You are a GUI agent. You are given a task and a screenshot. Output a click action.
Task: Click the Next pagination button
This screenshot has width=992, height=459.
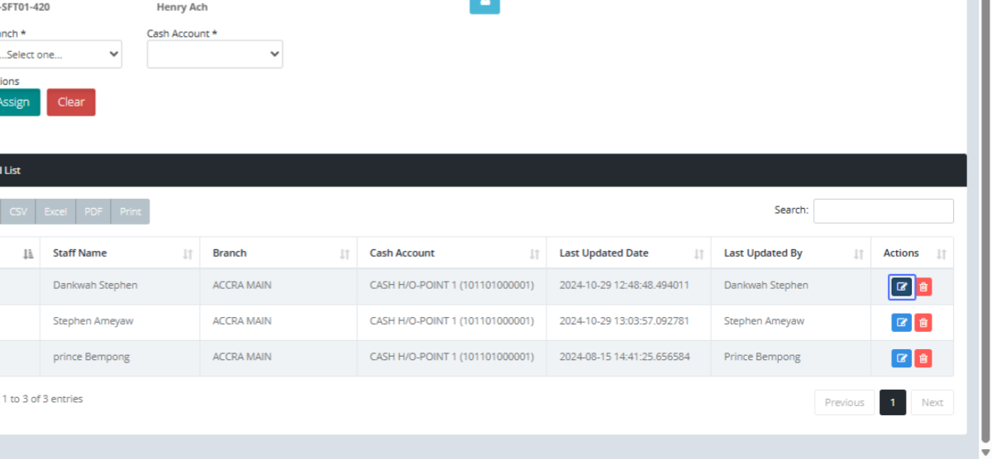932,403
